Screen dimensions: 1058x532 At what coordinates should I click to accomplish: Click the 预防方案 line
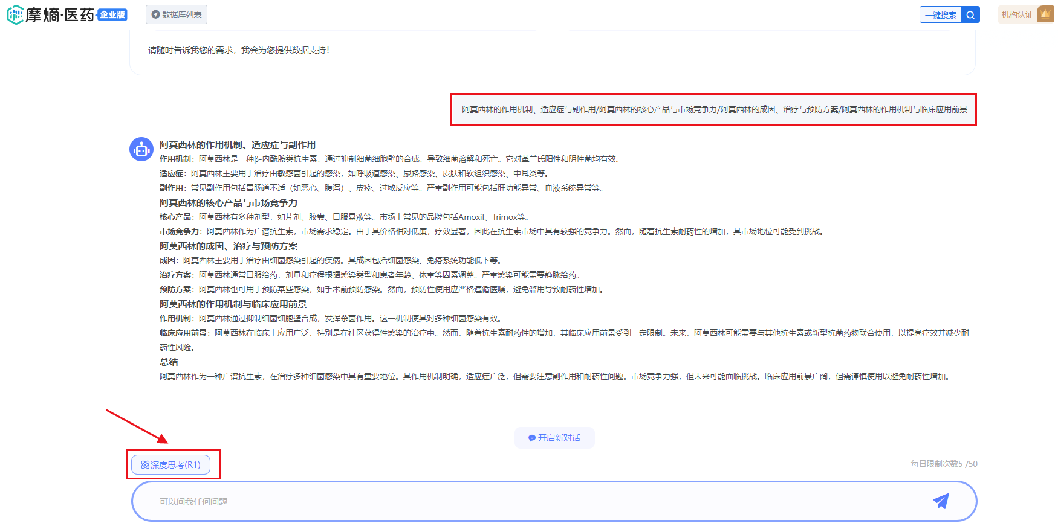tap(383, 290)
